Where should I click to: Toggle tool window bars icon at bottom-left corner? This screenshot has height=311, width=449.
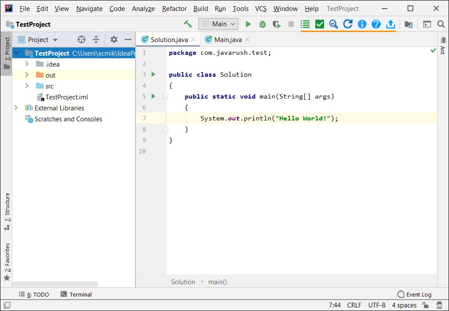point(7,305)
